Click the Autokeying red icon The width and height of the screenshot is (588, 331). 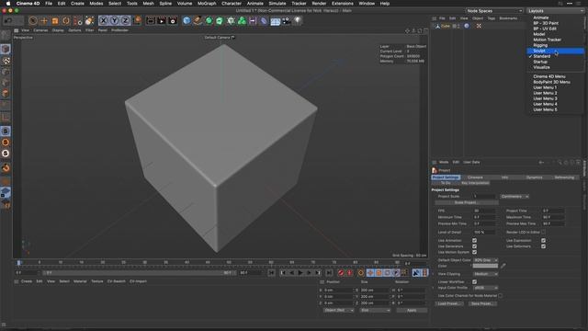click(x=349, y=273)
